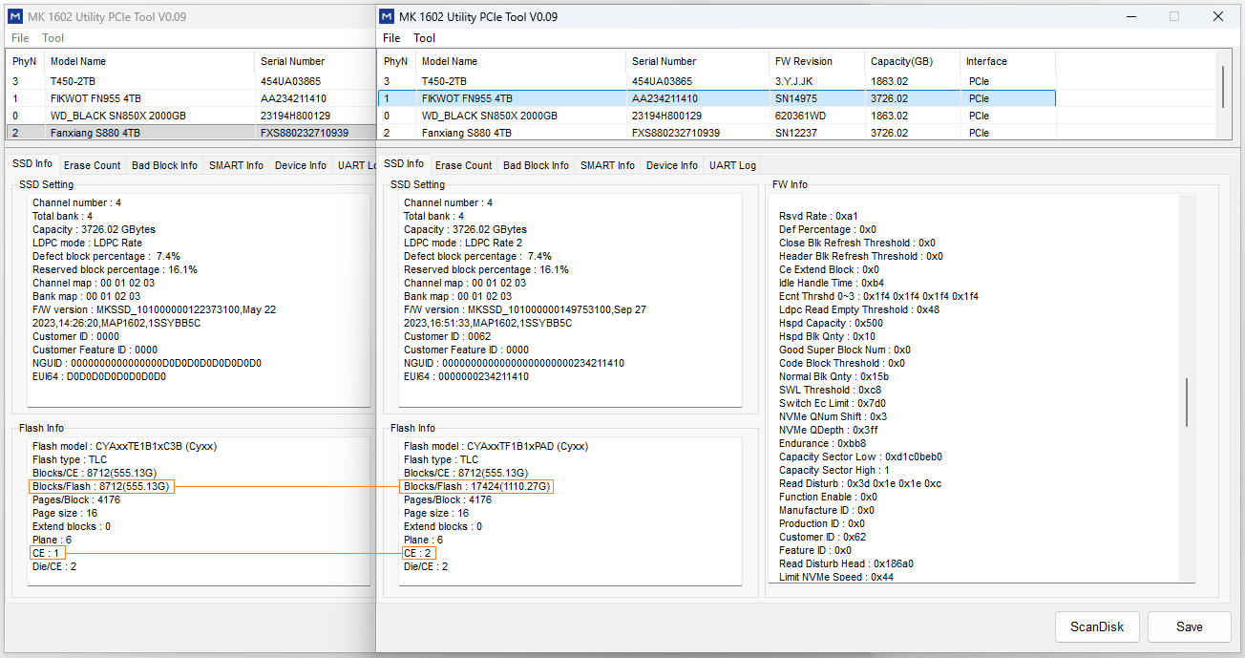The height and width of the screenshot is (658, 1245).
Task: Click CE : 1 line in background window
Action: [x=47, y=553]
